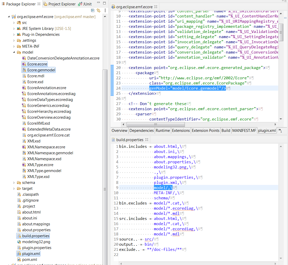Viewport: 288px width, 265px height.
Task: Collapse the model folder
Action: point(14,52)
